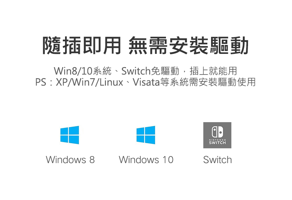Click the Windows 10 logo icon
The width and height of the screenshot is (292, 200).
pos(146,135)
